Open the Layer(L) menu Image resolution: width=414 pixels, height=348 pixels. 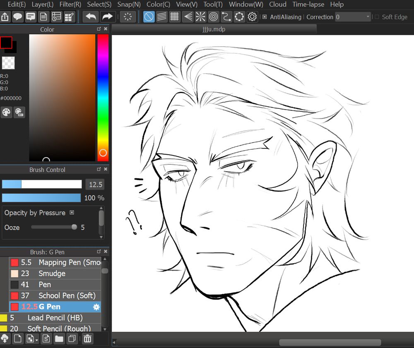click(42, 5)
